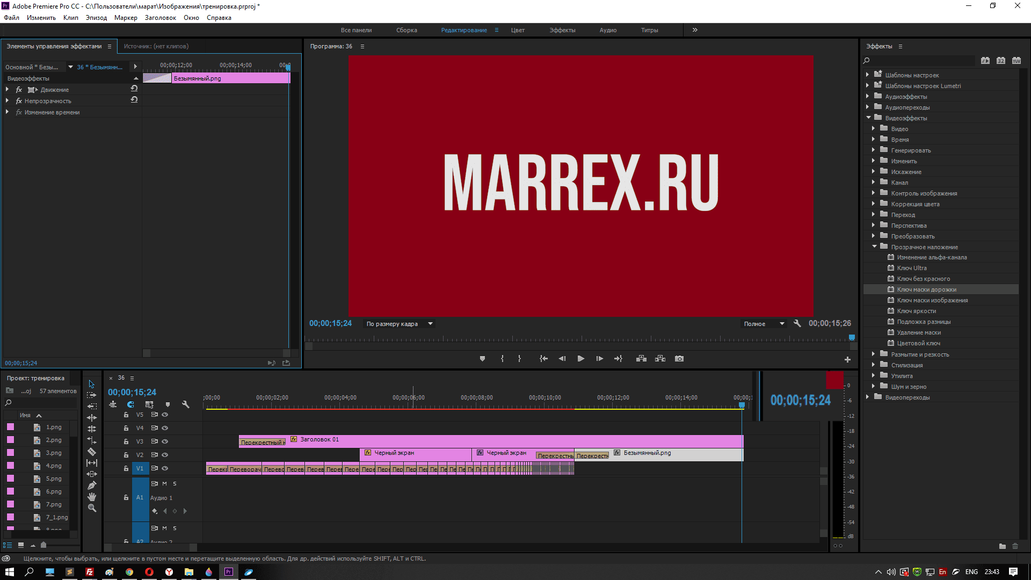Add marker in timeline header

coord(168,404)
